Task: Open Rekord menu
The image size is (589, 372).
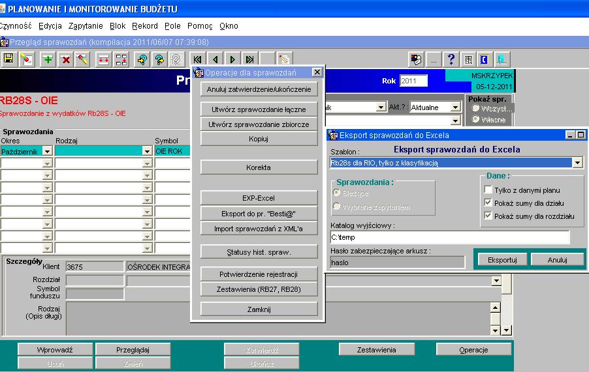Action: 145,26
